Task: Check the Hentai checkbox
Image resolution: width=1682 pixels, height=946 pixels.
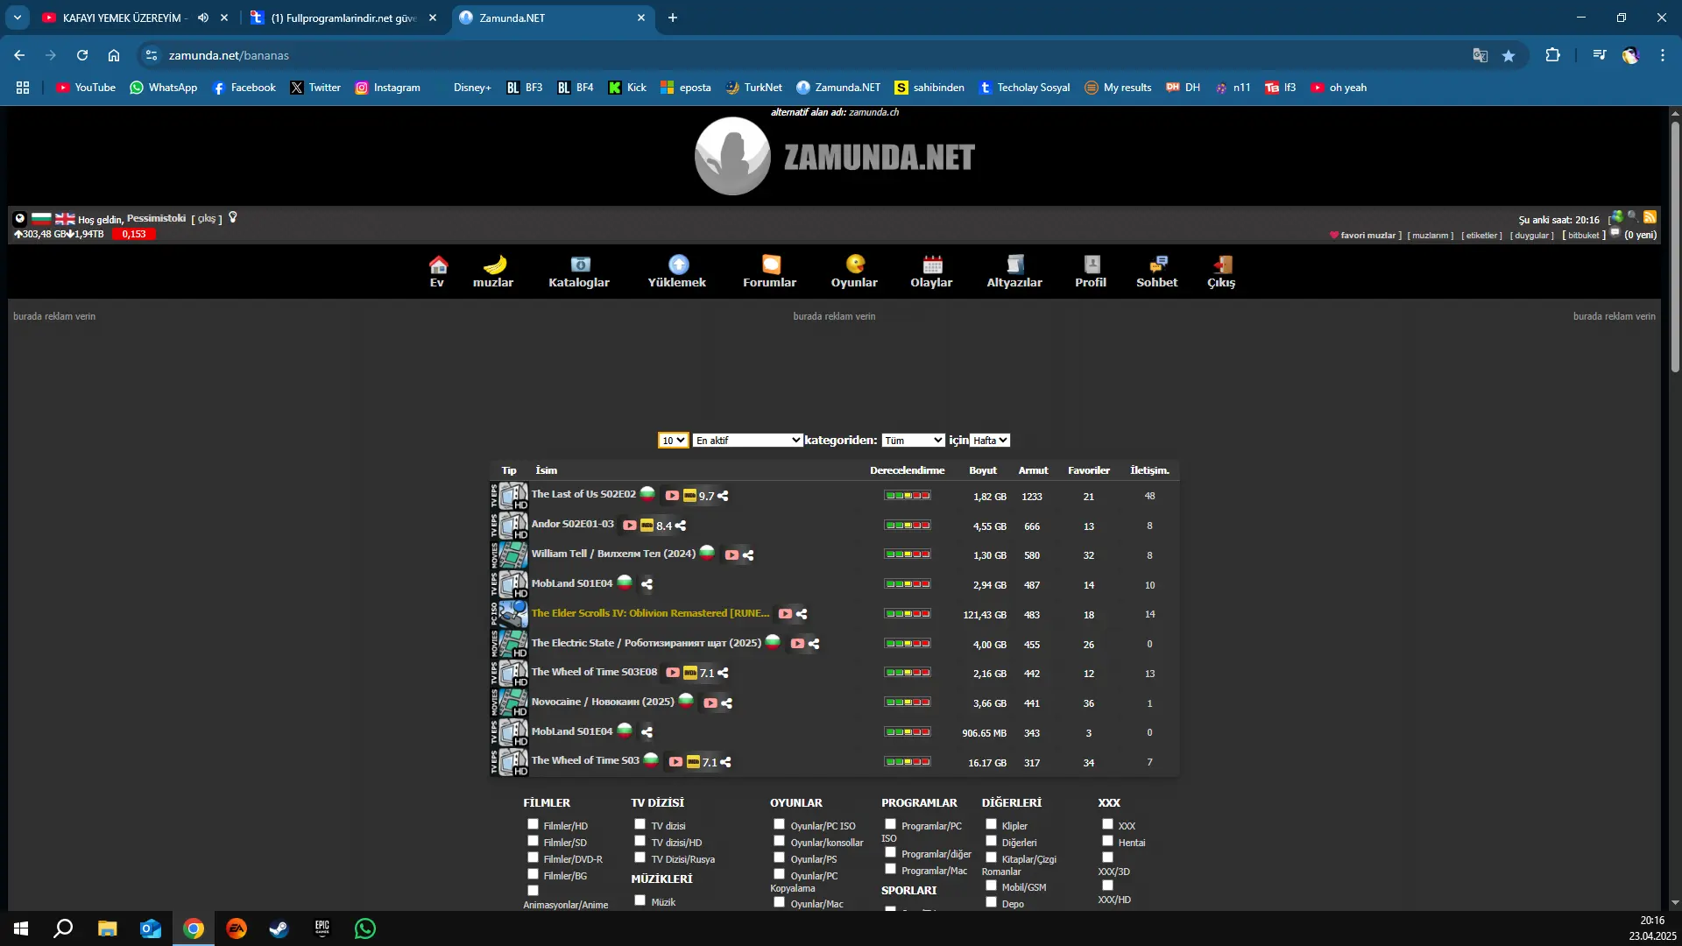Action: point(1108,841)
